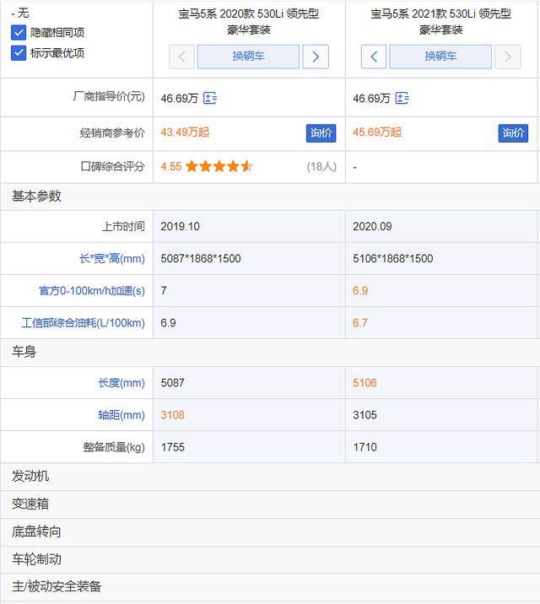The image size is (540, 604).
Task: Open the 宝马5系 2021款 530Li title link
Action: click(x=440, y=22)
